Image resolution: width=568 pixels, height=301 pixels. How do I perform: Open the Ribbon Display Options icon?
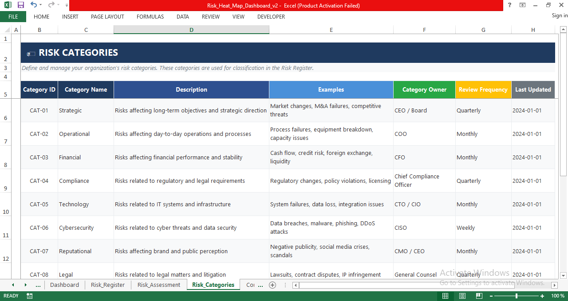(x=523, y=5)
